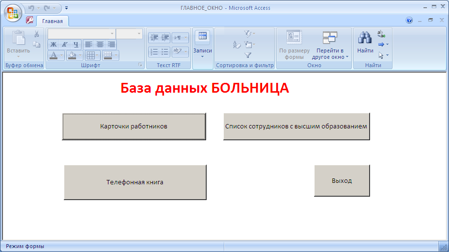Click the gridlines icon
This screenshot has height=252, width=449.
[90, 55]
